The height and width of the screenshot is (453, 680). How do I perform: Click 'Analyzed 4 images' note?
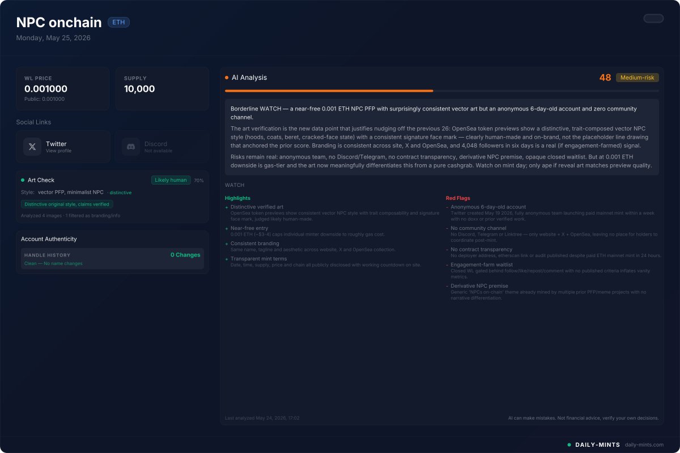point(70,216)
